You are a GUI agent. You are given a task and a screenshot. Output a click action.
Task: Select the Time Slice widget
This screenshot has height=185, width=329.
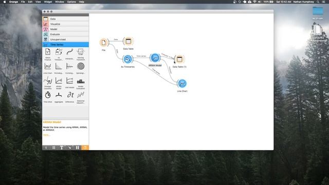(x=48, y=97)
